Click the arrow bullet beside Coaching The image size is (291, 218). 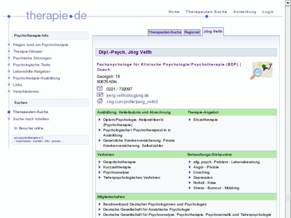click(190, 172)
